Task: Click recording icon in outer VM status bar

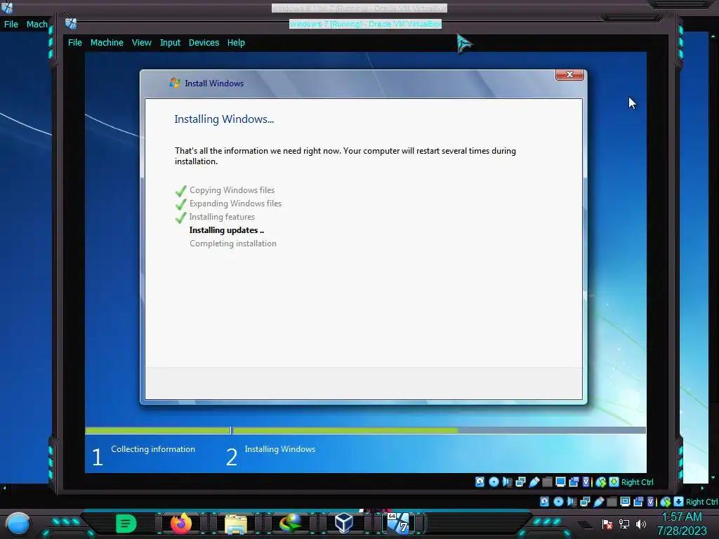Action: (638, 501)
